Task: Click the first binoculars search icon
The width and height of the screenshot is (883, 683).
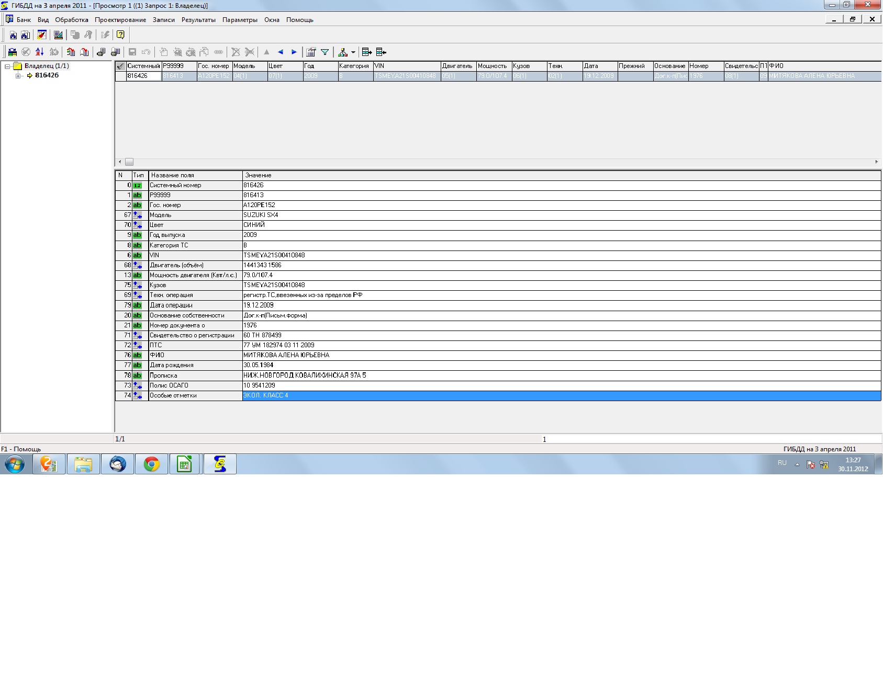Action: (x=13, y=35)
